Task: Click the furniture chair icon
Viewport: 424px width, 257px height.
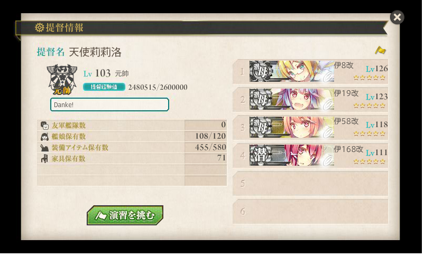Action: pos(44,158)
